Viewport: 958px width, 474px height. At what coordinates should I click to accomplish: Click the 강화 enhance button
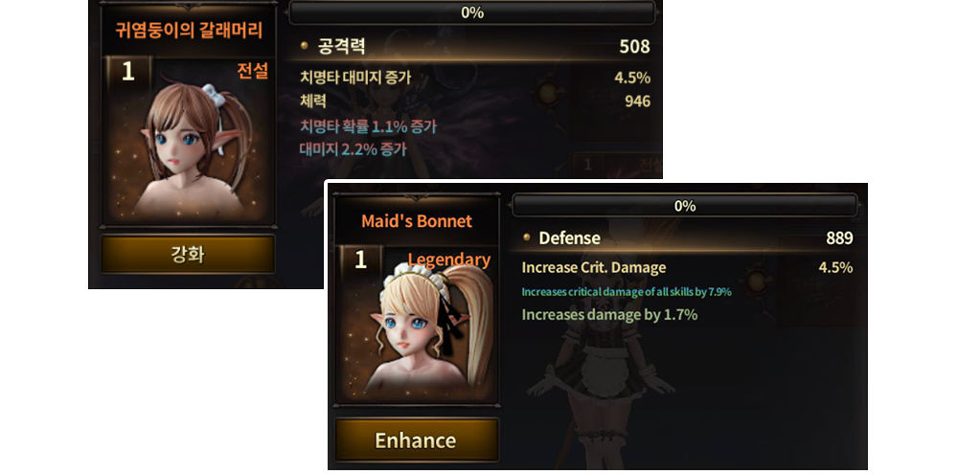188,254
